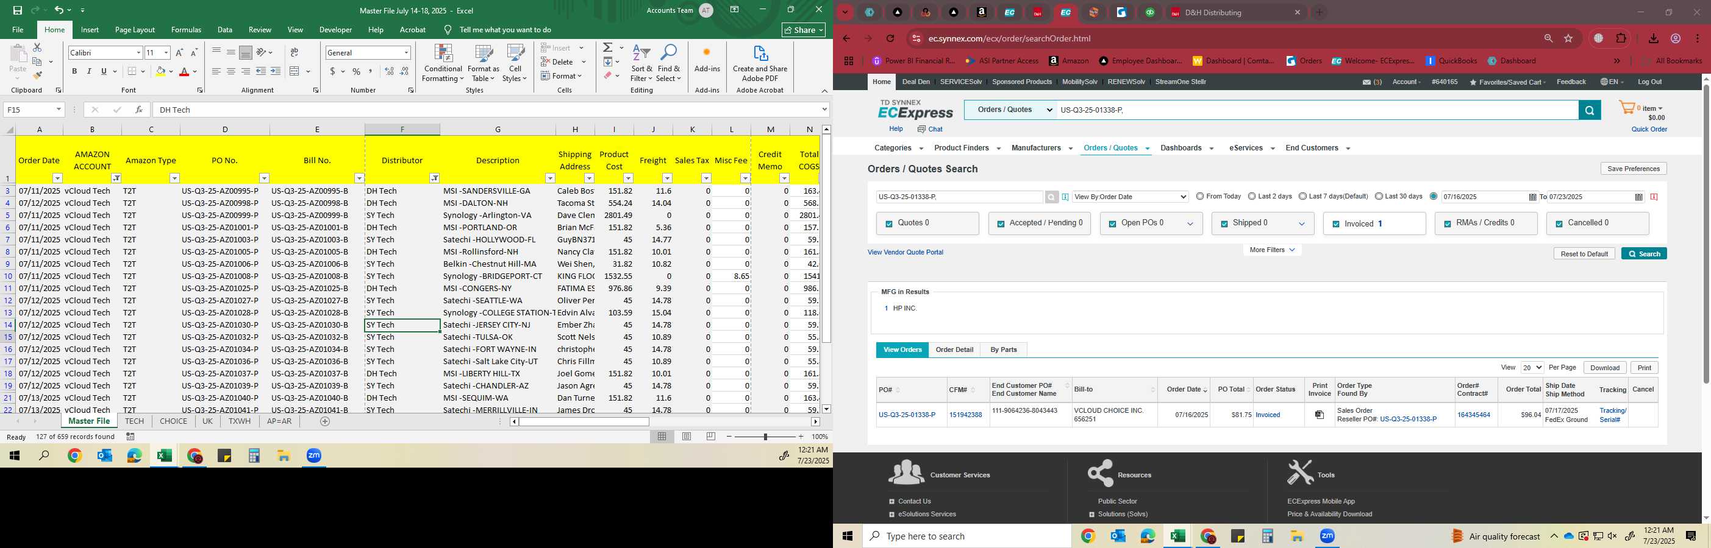Image resolution: width=1711 pixels, height=548 pixels.
Task: Open the Distributor column filter dropdown
Action: point(434,178)
